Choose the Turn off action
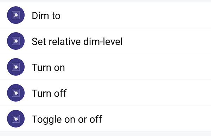Screen dimensions: 211x136 click(105, 93)
